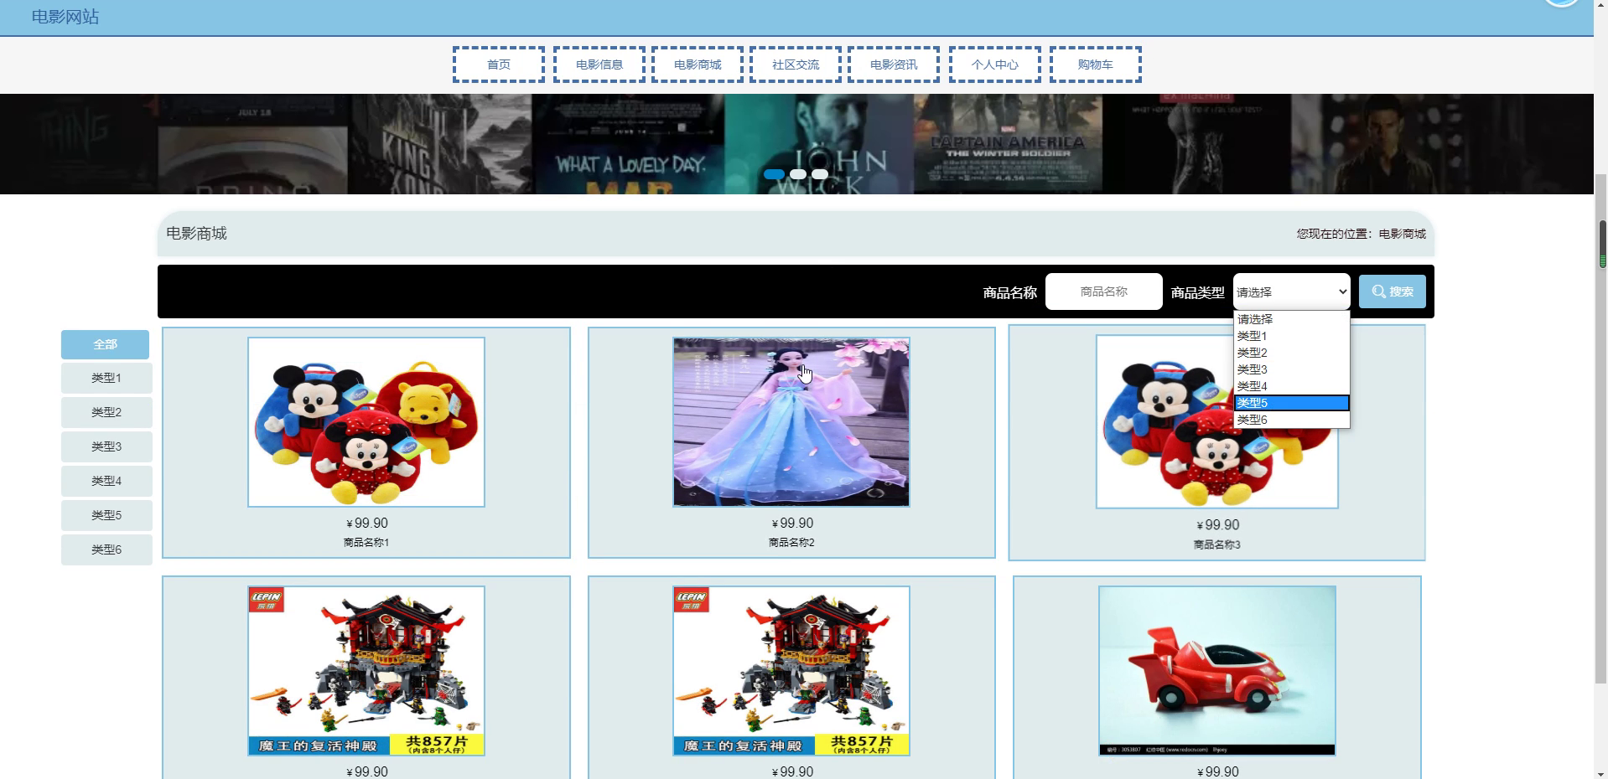This screenshot has width=1608, height=779.
Task: Collapse the 商品类型 select box
Action: 1292,291
